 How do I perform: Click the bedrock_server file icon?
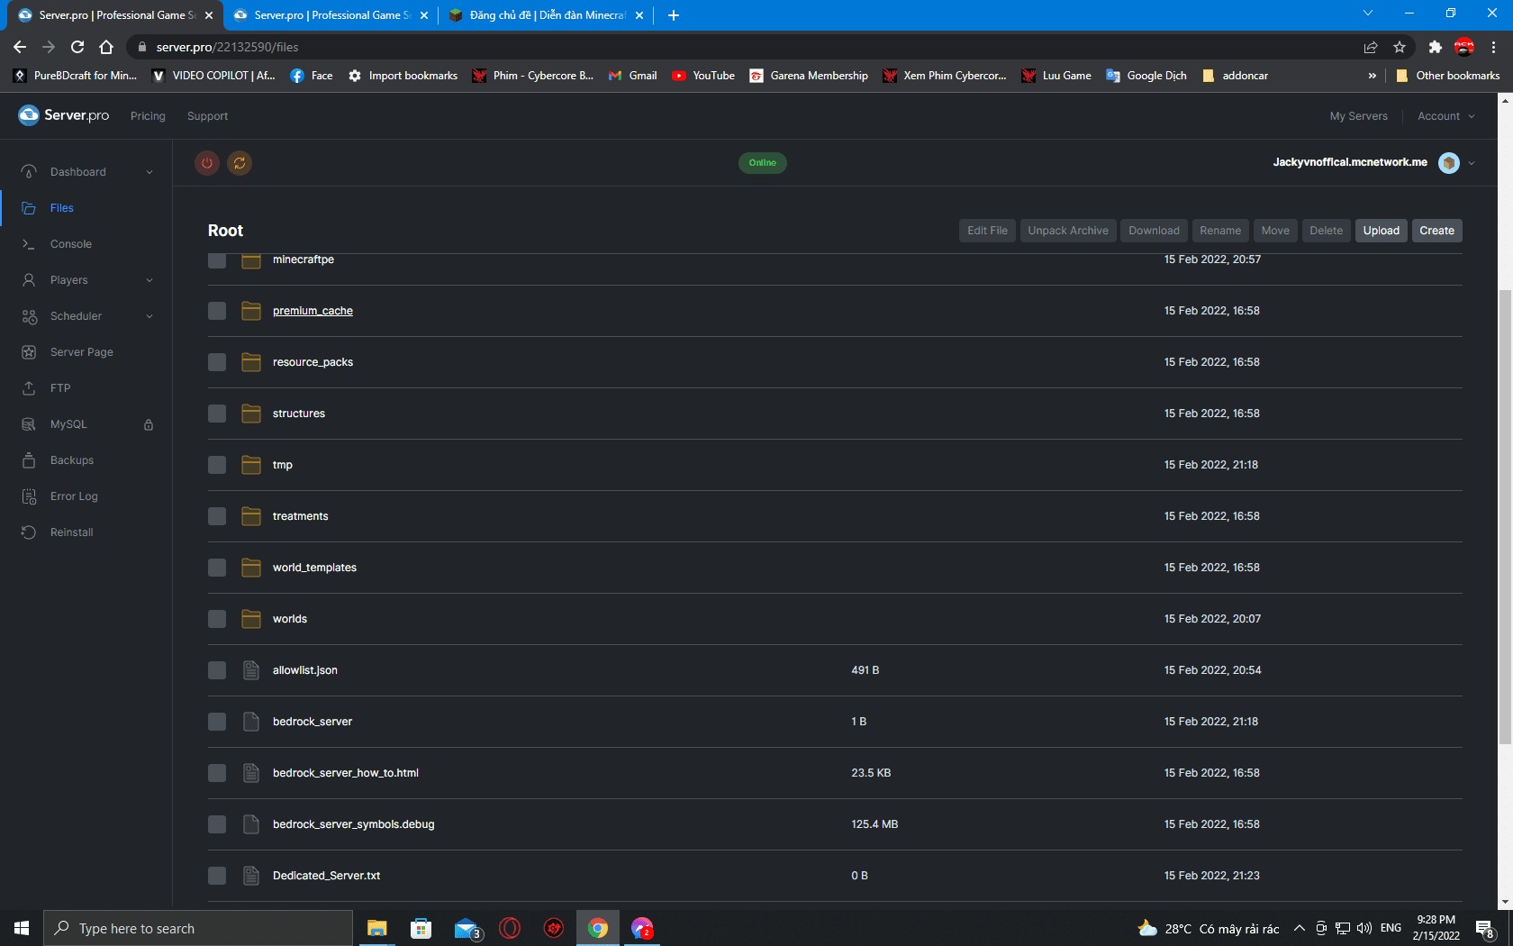pos(251,722)
